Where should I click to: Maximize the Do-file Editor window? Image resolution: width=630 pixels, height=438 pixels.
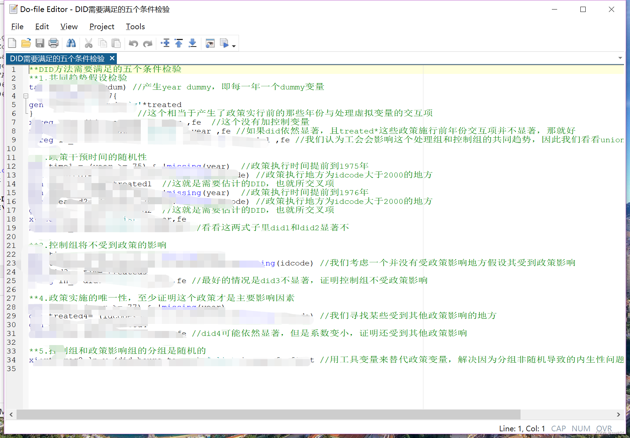(583, 10)
